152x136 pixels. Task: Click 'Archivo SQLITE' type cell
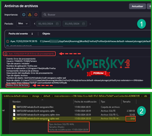tap(108, 111)
